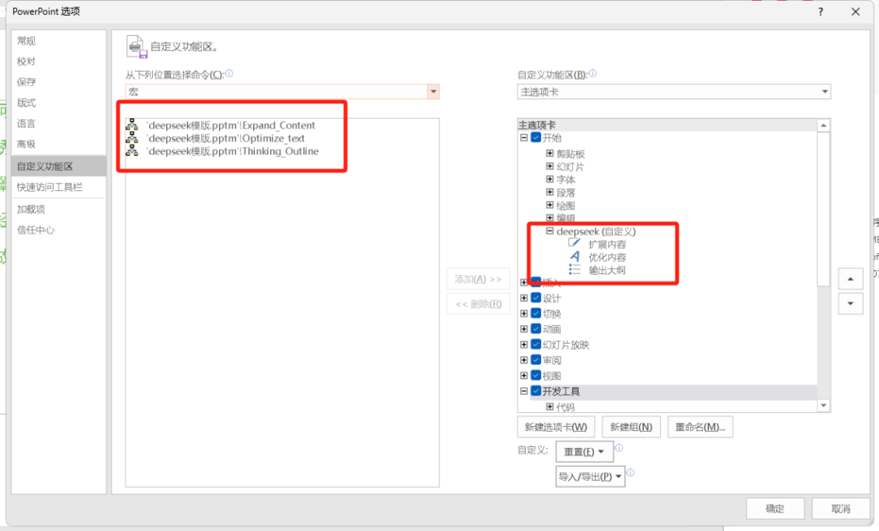Expand the 段落 group
Screen dimensions: 879x531
pyautogui.click(x=549, y=192)
